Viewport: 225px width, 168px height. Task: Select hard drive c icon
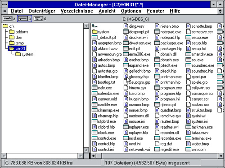(x=23, y=19)
